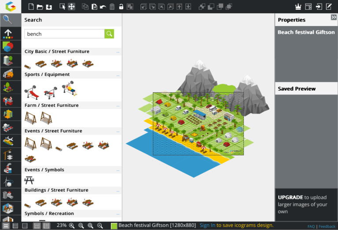Open the Feedback link

point(327,226)
